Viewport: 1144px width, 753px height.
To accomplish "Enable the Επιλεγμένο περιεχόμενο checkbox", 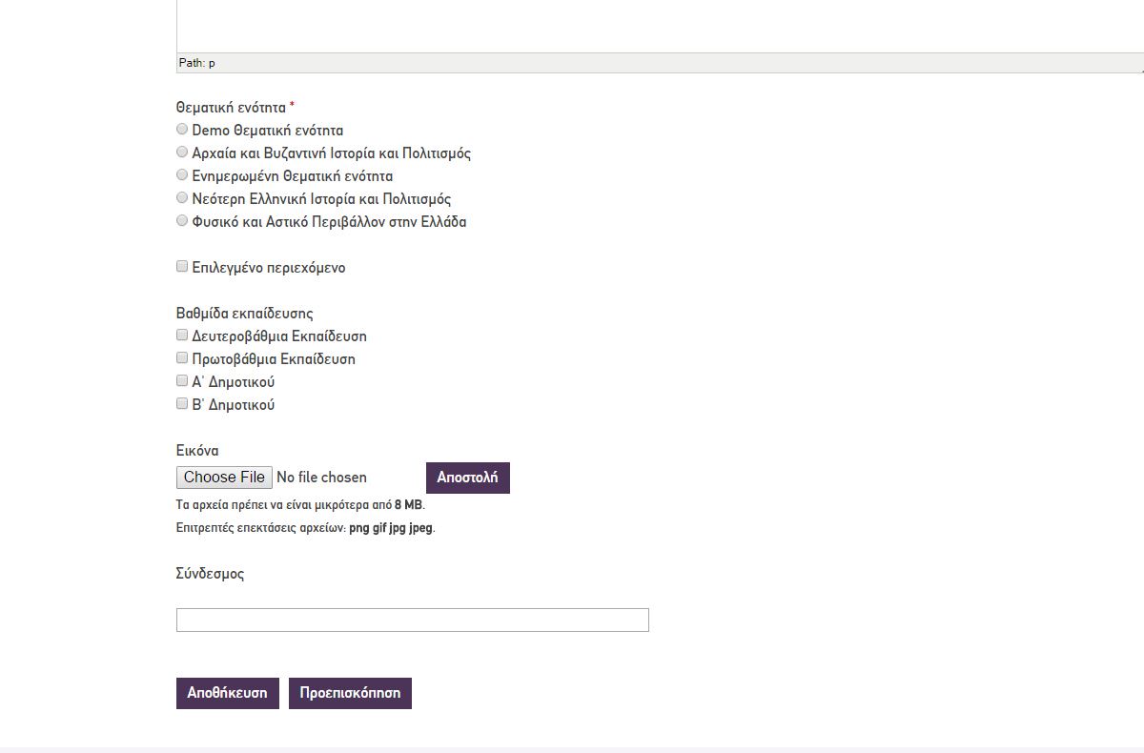I will point(182,267).
